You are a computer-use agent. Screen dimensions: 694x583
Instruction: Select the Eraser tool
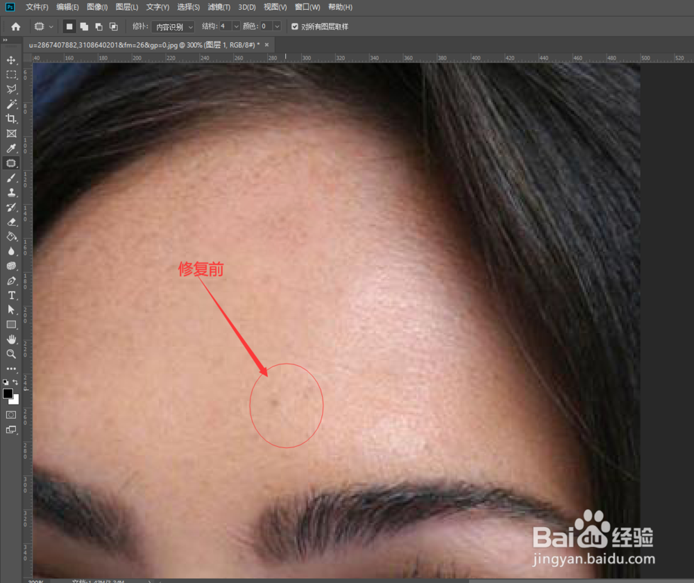(x=11, y=222)
